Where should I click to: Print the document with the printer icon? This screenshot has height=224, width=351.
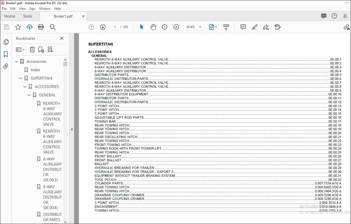click(41, 27)
